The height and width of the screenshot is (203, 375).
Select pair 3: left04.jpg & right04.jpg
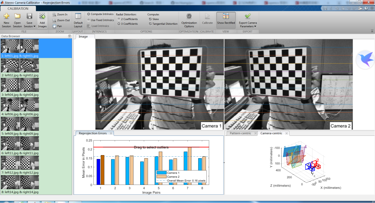36,88
